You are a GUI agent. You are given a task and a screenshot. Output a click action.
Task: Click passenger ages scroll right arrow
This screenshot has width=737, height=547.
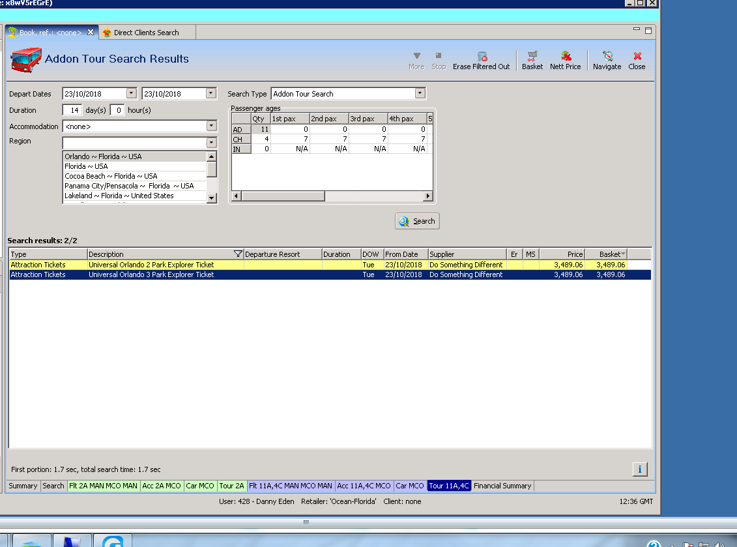[427, 196]
